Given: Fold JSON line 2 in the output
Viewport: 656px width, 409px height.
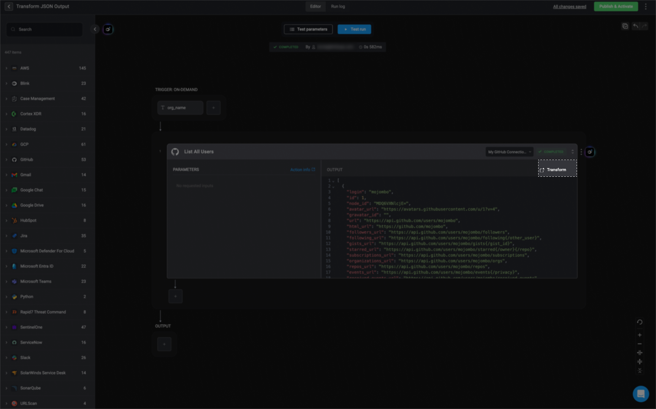Looking at the screenshot, I should pos(333,186).
